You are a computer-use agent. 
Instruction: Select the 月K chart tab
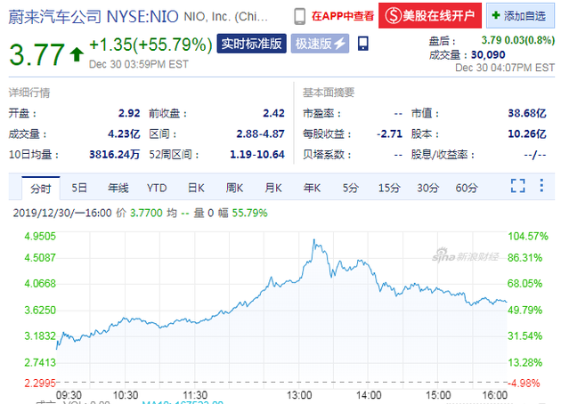[273, 188]
